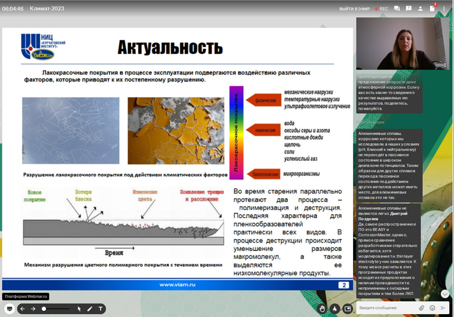454x317 pixels.
Task: Open files icon with notification badge
Action: [432, 9]
